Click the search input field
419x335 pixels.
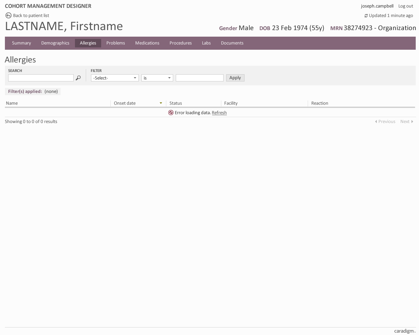[41, 78]
